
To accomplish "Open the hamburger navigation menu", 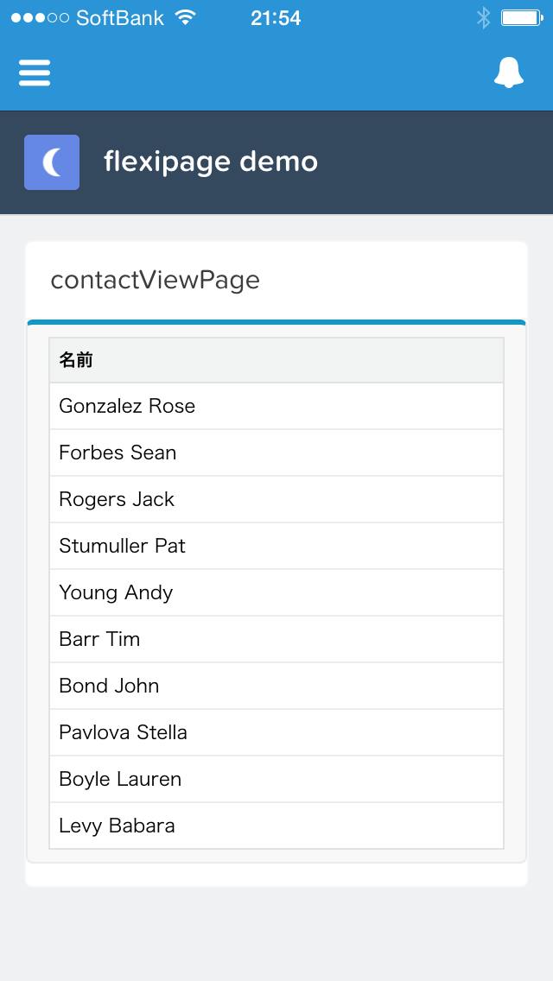I will pyautogui.click(x=35, y=73).
